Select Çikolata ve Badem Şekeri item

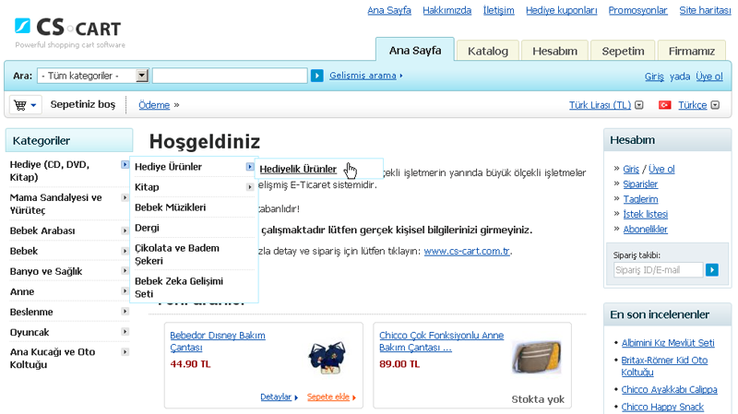(177, 254)
